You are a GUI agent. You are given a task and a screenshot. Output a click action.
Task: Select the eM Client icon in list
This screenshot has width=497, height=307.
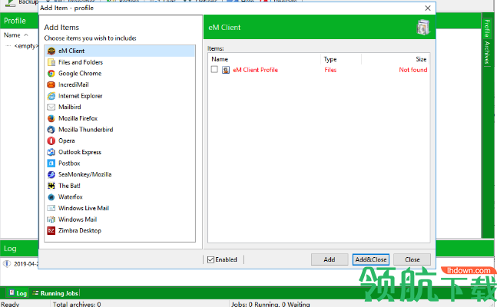[51, 51]
